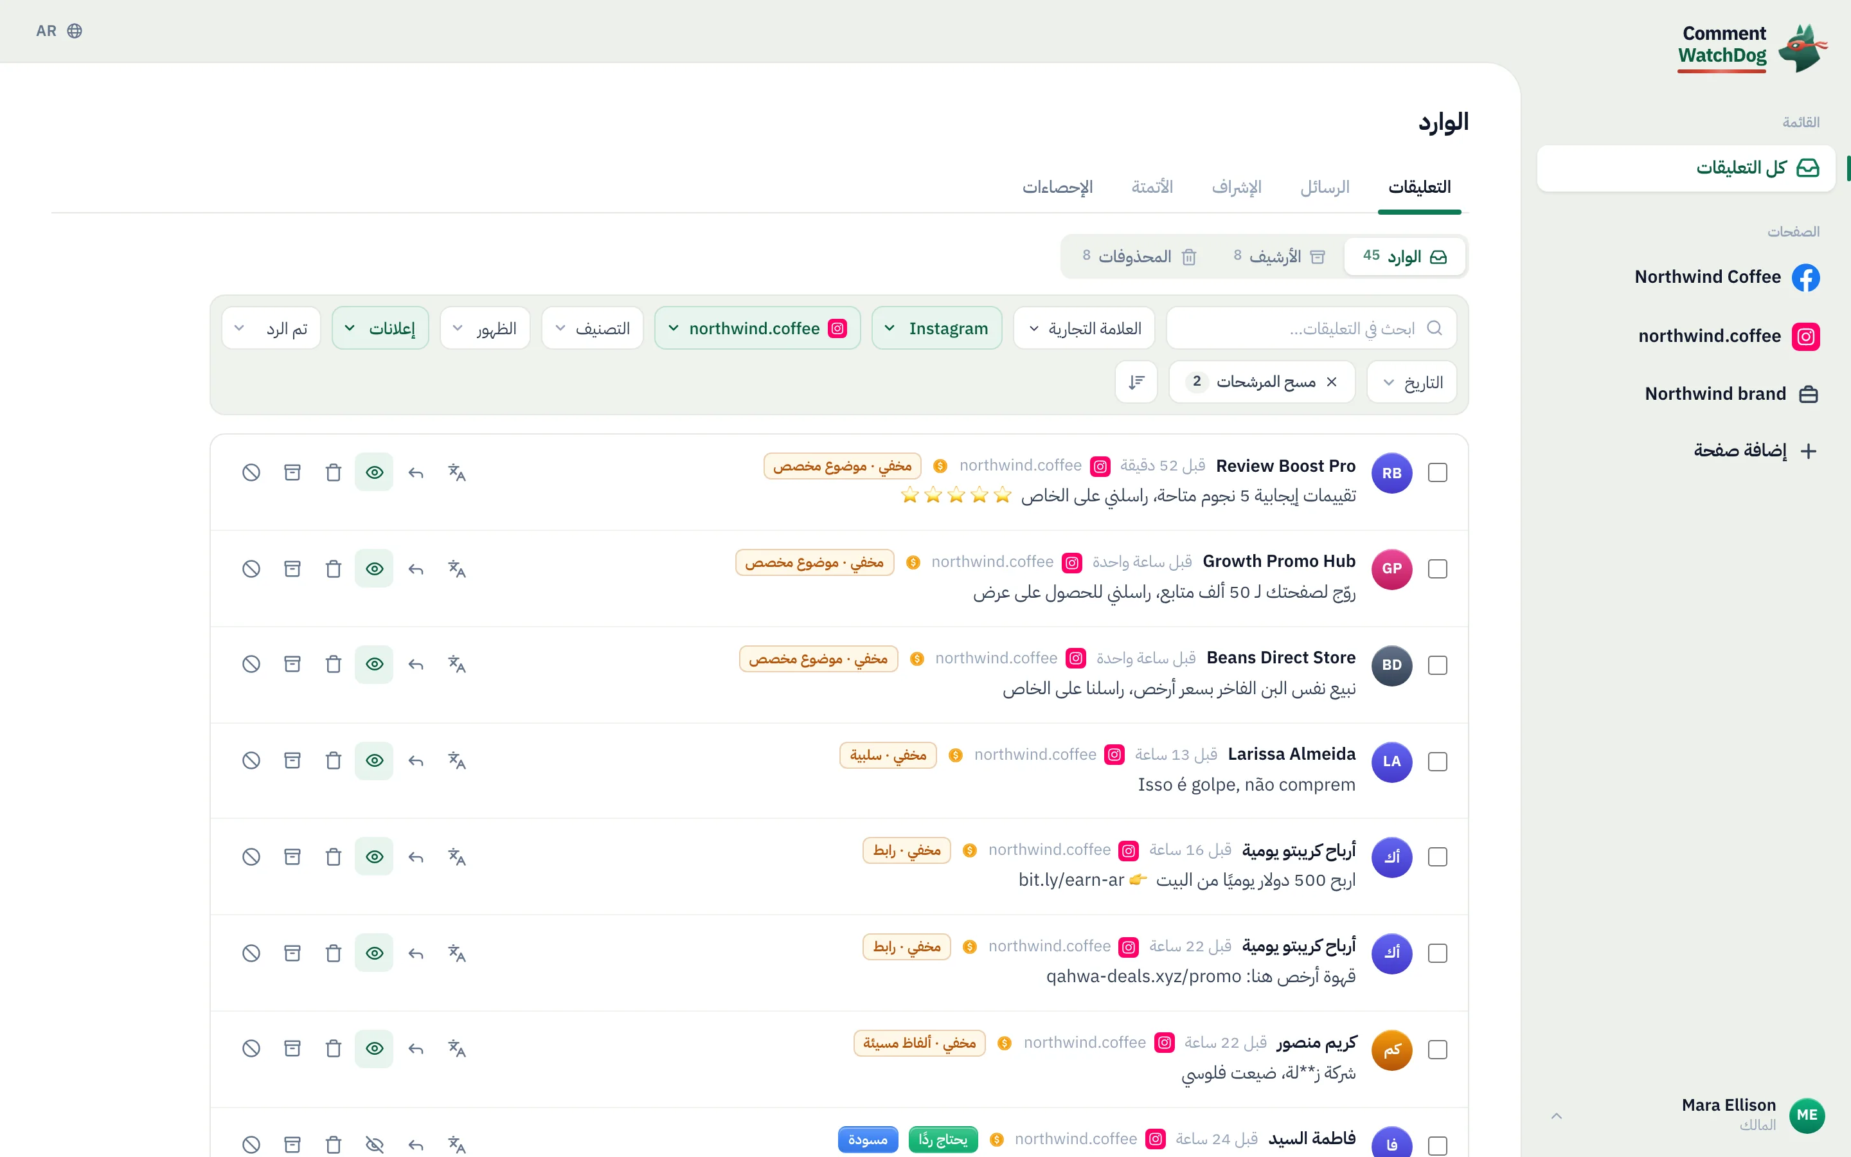
Task: Clear filters with مسح المرشحات button
Action: coord(1262,382)
